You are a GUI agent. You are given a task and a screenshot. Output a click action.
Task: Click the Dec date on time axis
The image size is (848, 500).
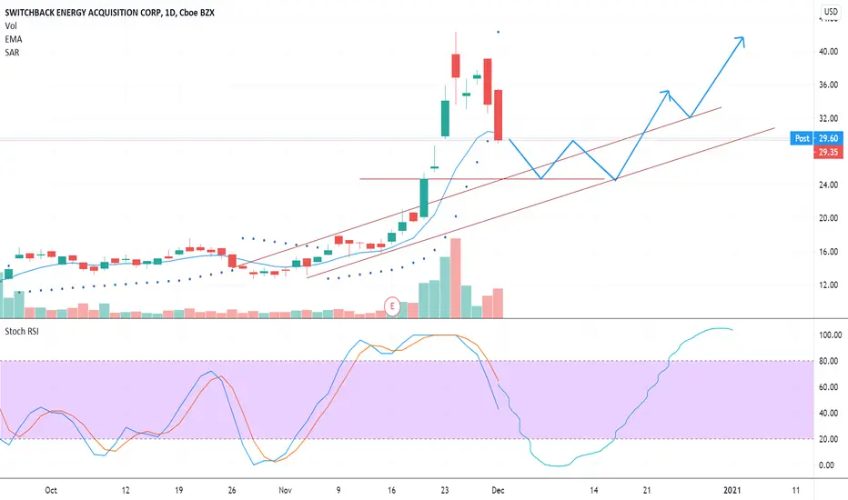(498, 490)
